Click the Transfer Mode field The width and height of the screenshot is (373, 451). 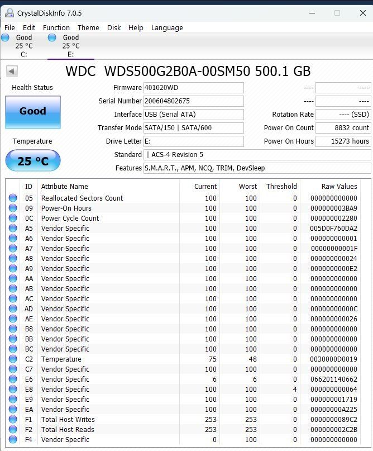(x=194, y=128)
